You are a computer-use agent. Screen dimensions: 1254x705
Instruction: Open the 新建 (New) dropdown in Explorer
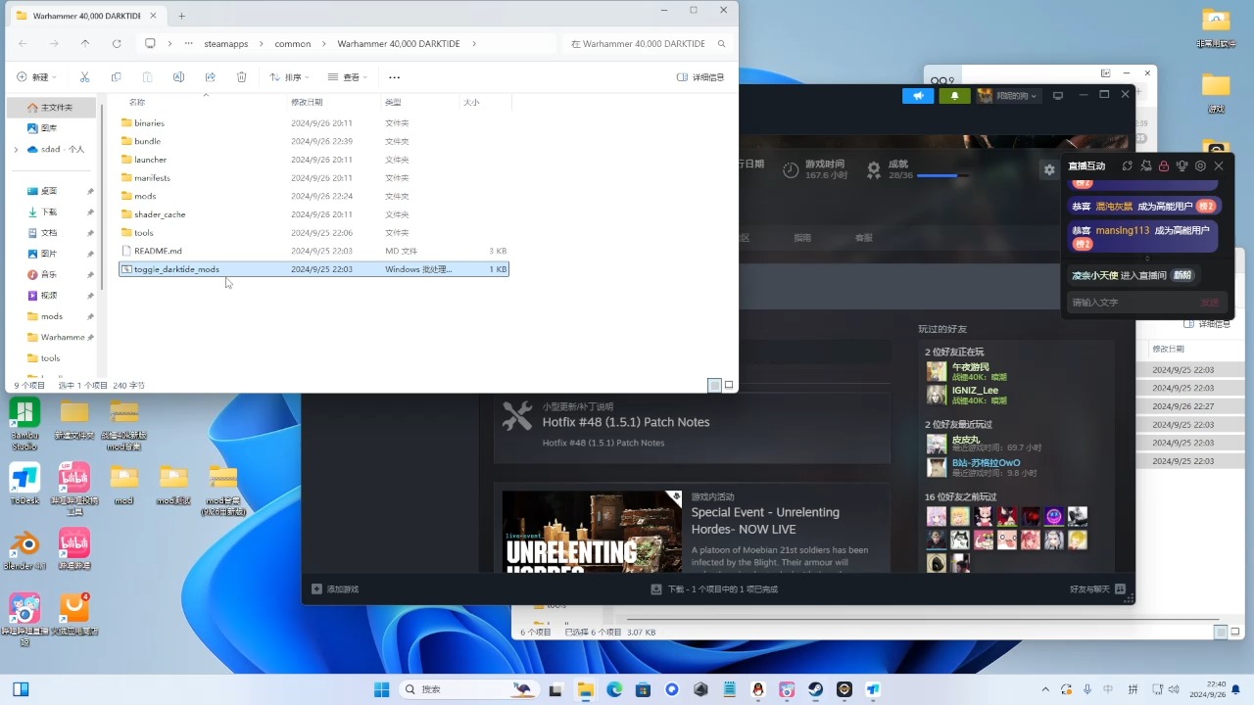[x=37, y=77]
